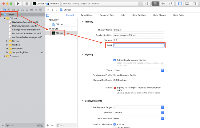Expand the SupportingFiles folder
This screenshot has height=128, width=200.
7,52
